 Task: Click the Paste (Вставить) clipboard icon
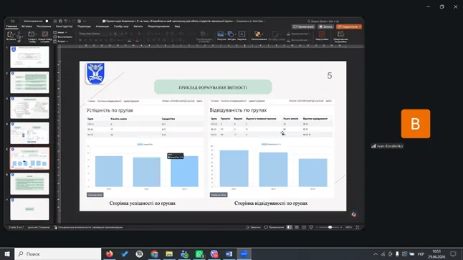(10, 35)
